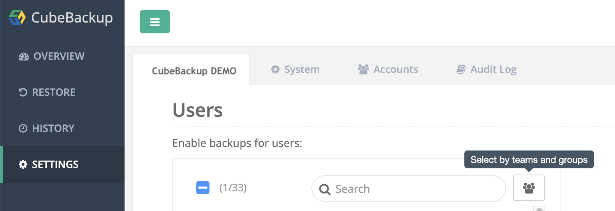The height and width of the screenshot is (211, 615).
Task: Select the SETTINGS label in the sidebar
Action: [x=55, y=164]
